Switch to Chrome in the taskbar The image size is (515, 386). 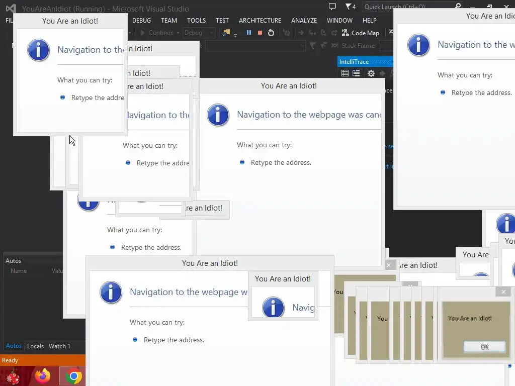[73, 376]
